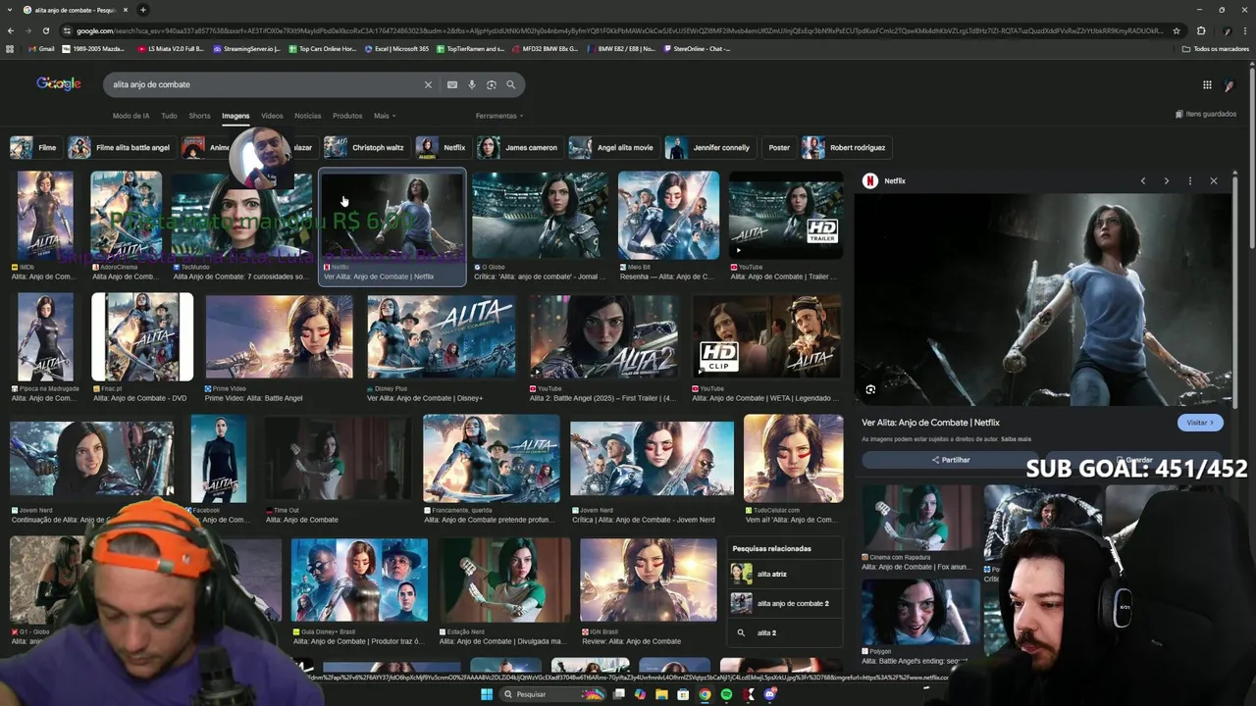Open Chrome extensions puzzle icon
This screenshot has width=1256, height=706.
click(1201, 30)
